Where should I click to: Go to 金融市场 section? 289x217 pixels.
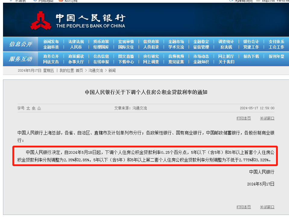(x=176, y=42)
